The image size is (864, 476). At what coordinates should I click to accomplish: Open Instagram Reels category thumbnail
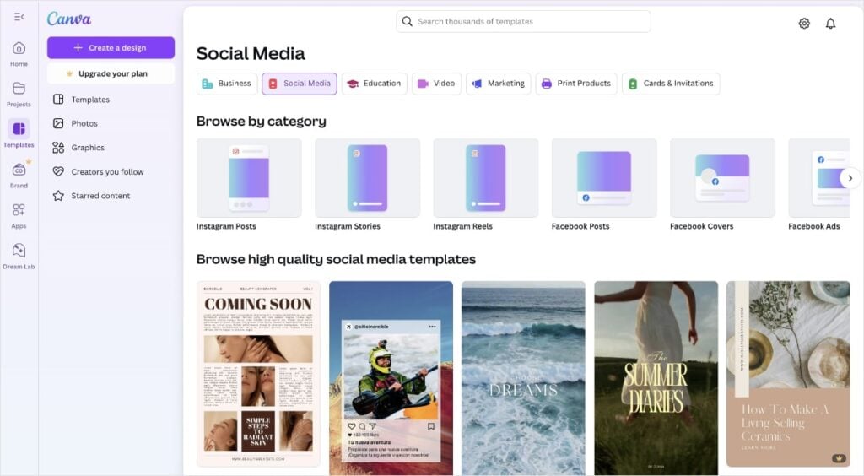point(485,178)
